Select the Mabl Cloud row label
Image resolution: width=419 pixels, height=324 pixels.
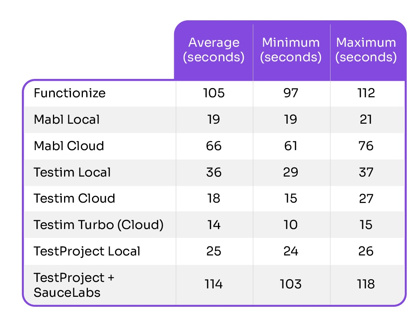pyautogui.click(x=69, y=146)
